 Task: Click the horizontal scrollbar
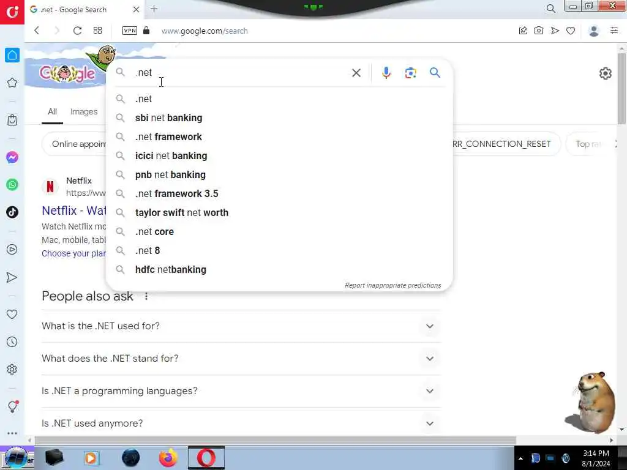pyautogui.click(x=275, y=441)
